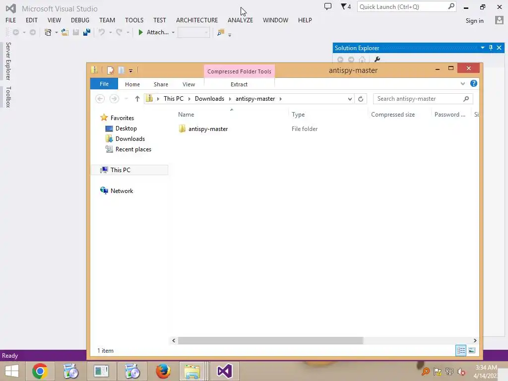The width and height of the screenshot is (508, 381).
Task: Switch to Large icons view in status bar
Action: [472, 350]
